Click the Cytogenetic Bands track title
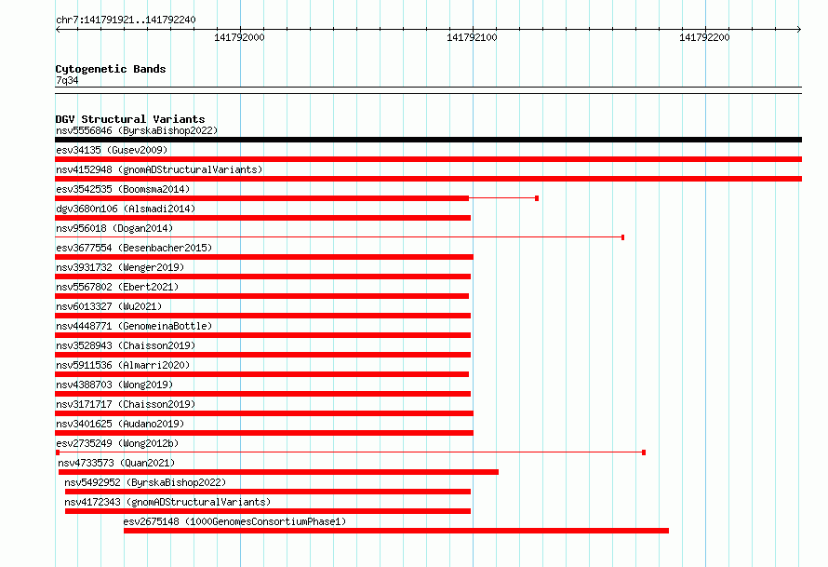 point(111,69)
